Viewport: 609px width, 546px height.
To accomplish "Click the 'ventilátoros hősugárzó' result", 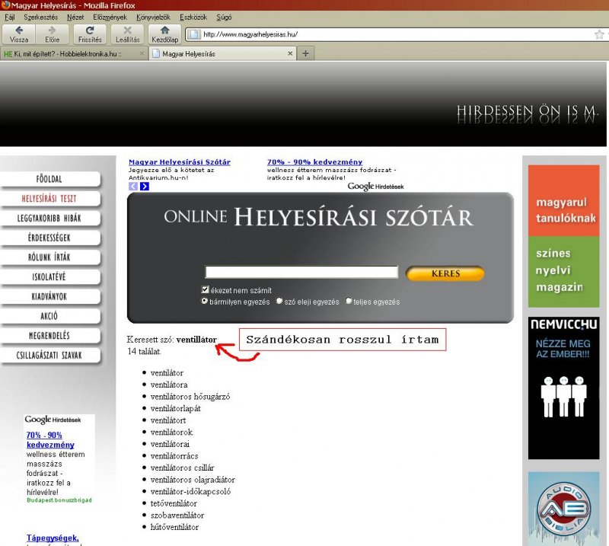I will 190,397.
